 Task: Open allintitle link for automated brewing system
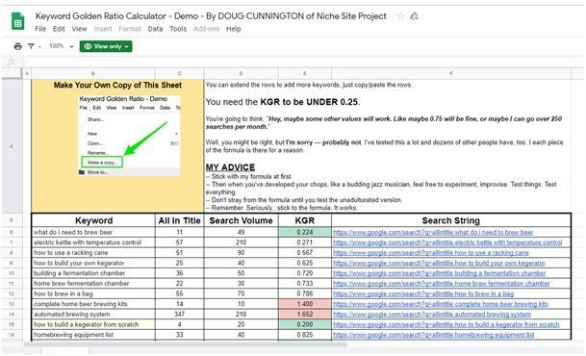click(432, 315)
